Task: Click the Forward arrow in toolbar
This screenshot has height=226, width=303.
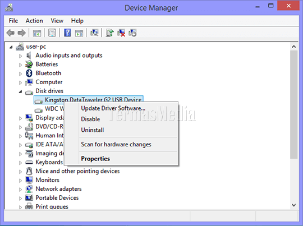Action: click(22, 33)
